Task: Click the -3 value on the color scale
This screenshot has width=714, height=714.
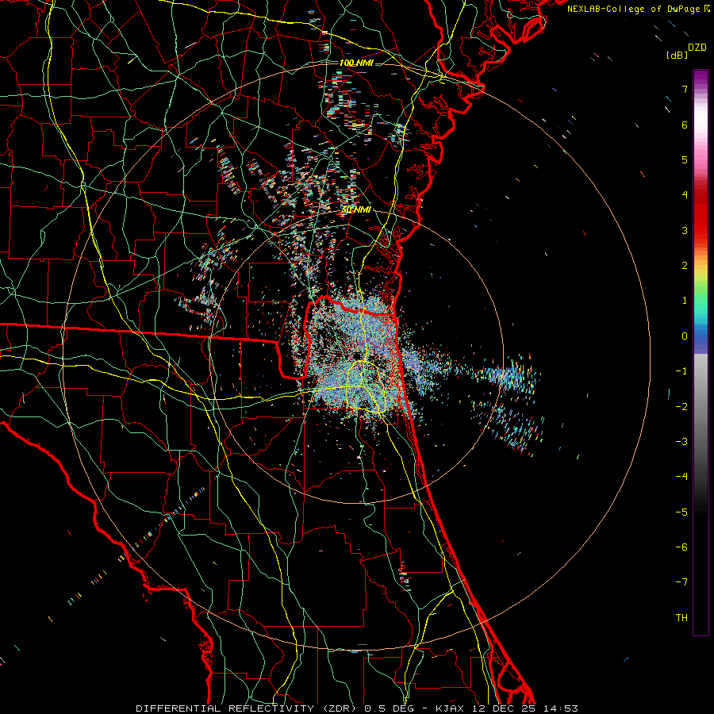Action: [681, 442]
